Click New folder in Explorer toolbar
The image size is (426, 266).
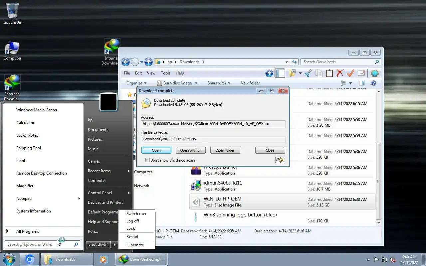(250, 83)
